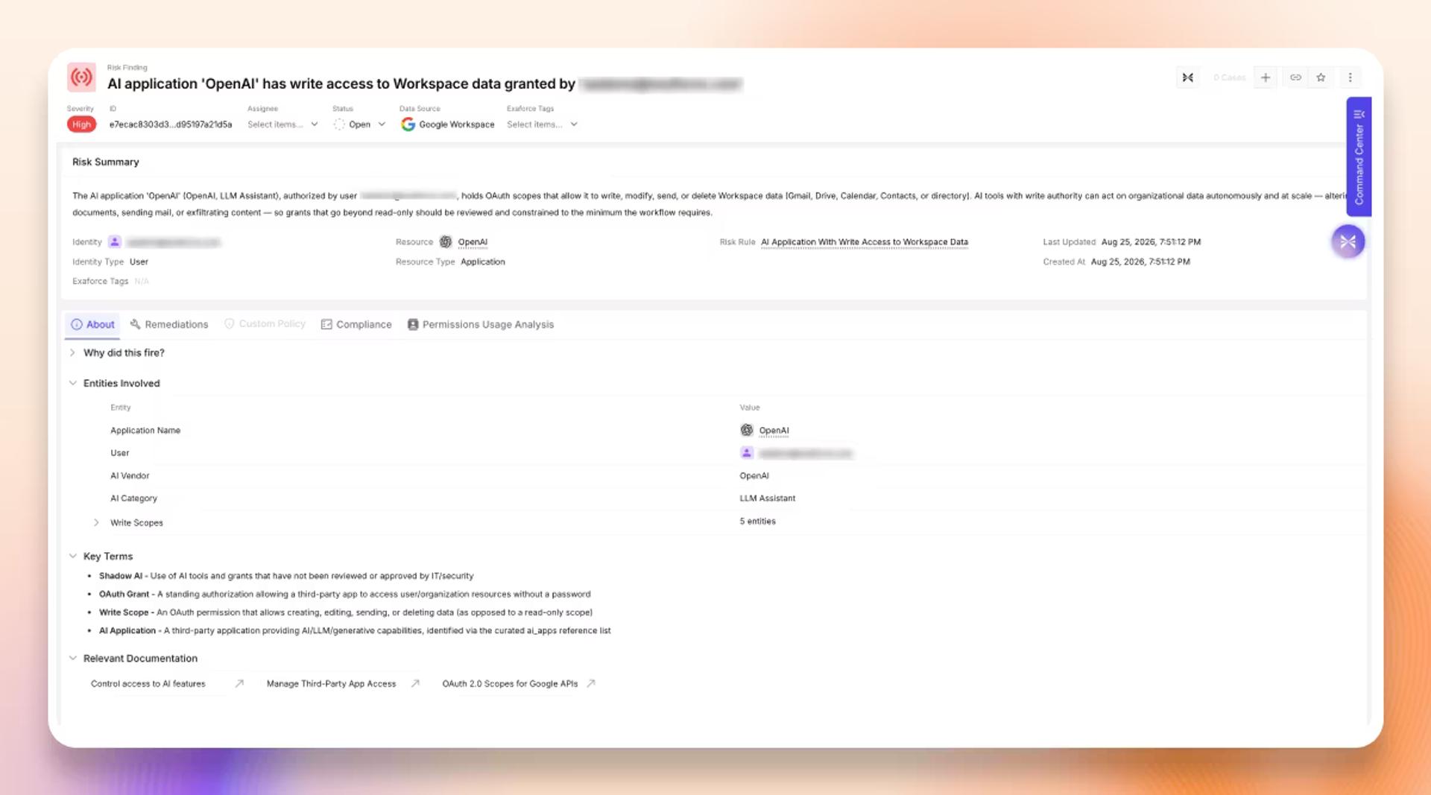Click the Last Updated timestamp
This screenshot has width=1431, height=795.
1151,242
